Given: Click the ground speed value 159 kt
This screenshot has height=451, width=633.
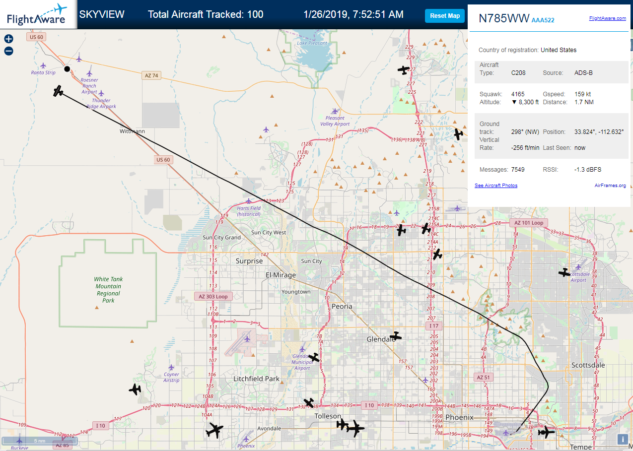Looking at the screenshot, I should (583, 94).
